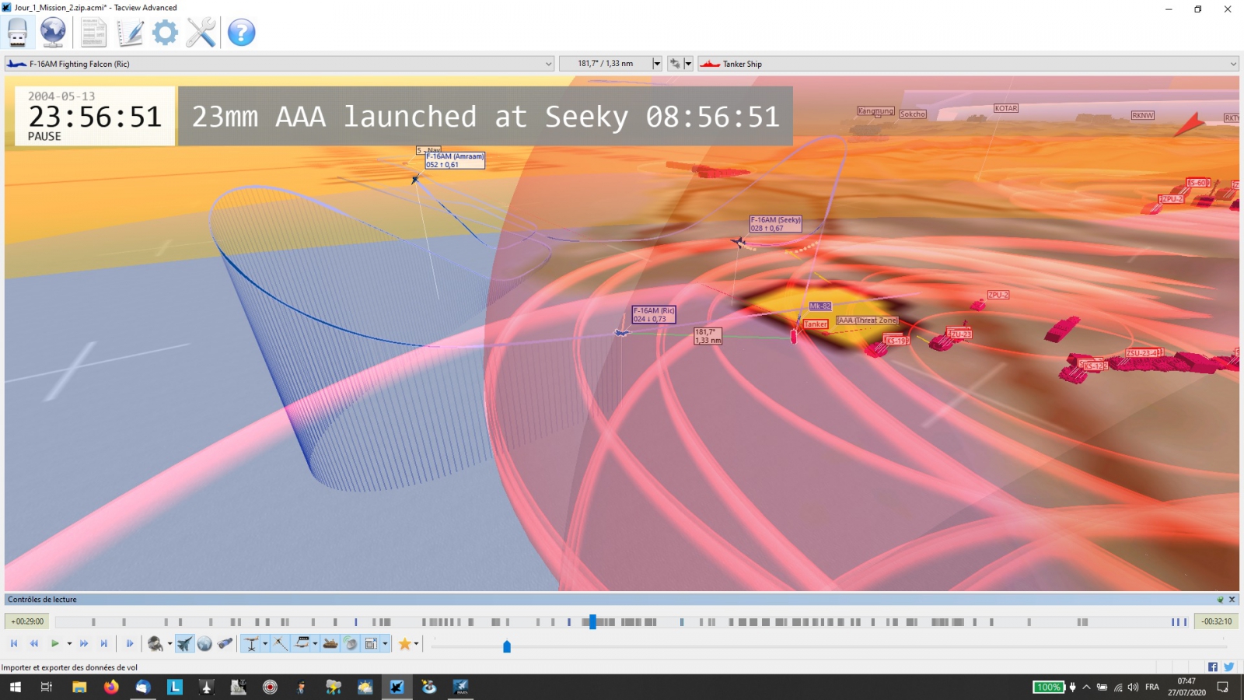The width and height of the screenshot is (1244, 700).
Task: Open the F-16AM Fighting Falcon (Ric) object dropdown
Action: coord(279,64)
